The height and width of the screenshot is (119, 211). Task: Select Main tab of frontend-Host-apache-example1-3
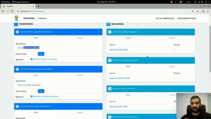click(x=36, y=38)
